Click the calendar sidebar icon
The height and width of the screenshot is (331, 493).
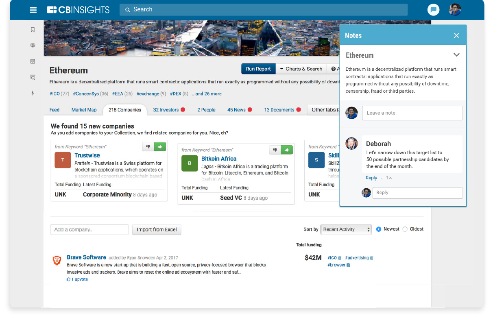33,61
